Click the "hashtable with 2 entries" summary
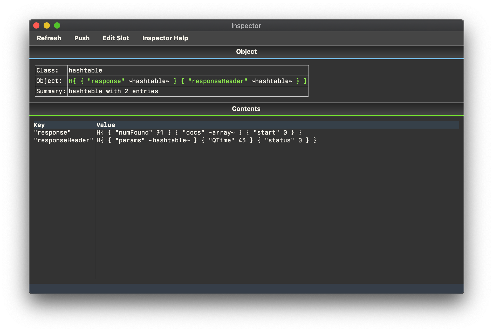This screenshot has width=493, height=332. coord(113,91)
